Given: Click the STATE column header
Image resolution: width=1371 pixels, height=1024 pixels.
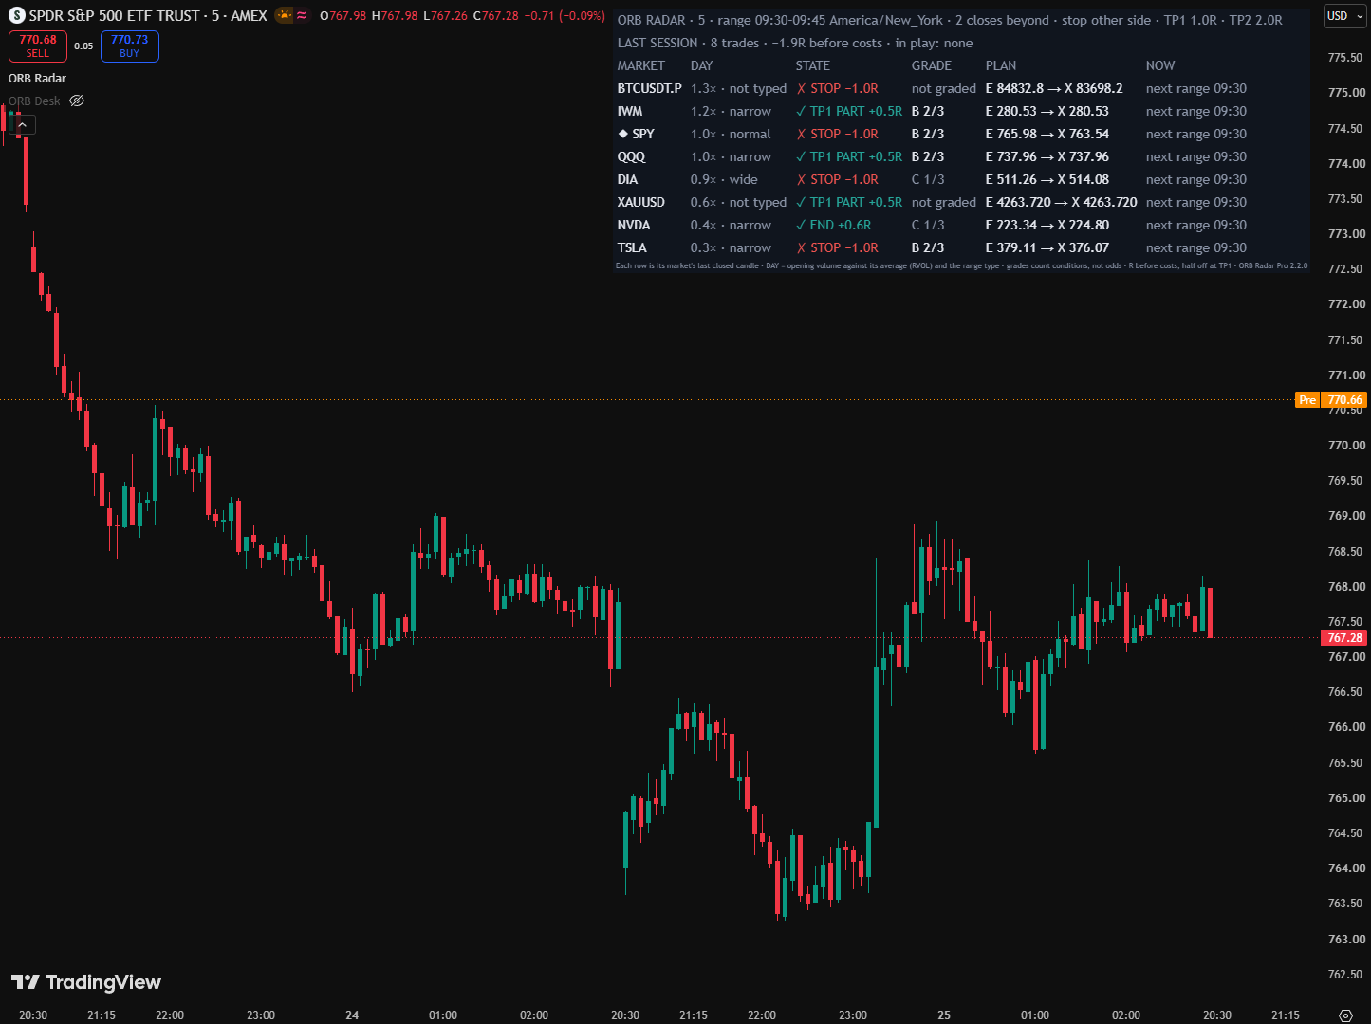Looking at the screenshot, I should [813, 65].
